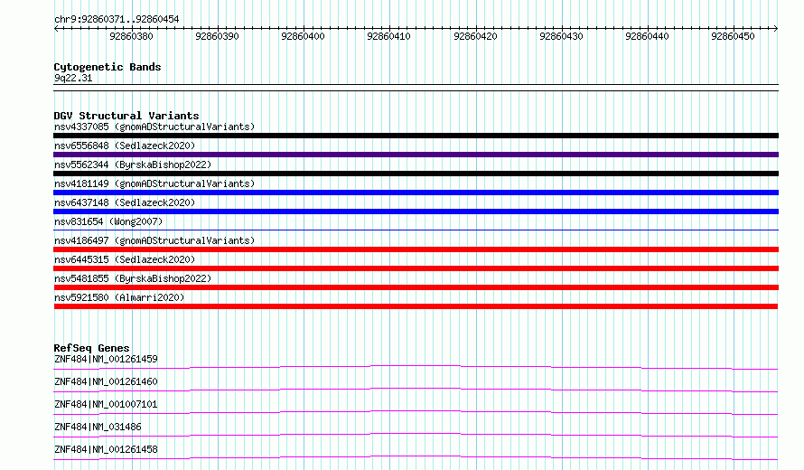
Task: Open variant nsv4337085 gnomAD label
Action: point(154,127)
